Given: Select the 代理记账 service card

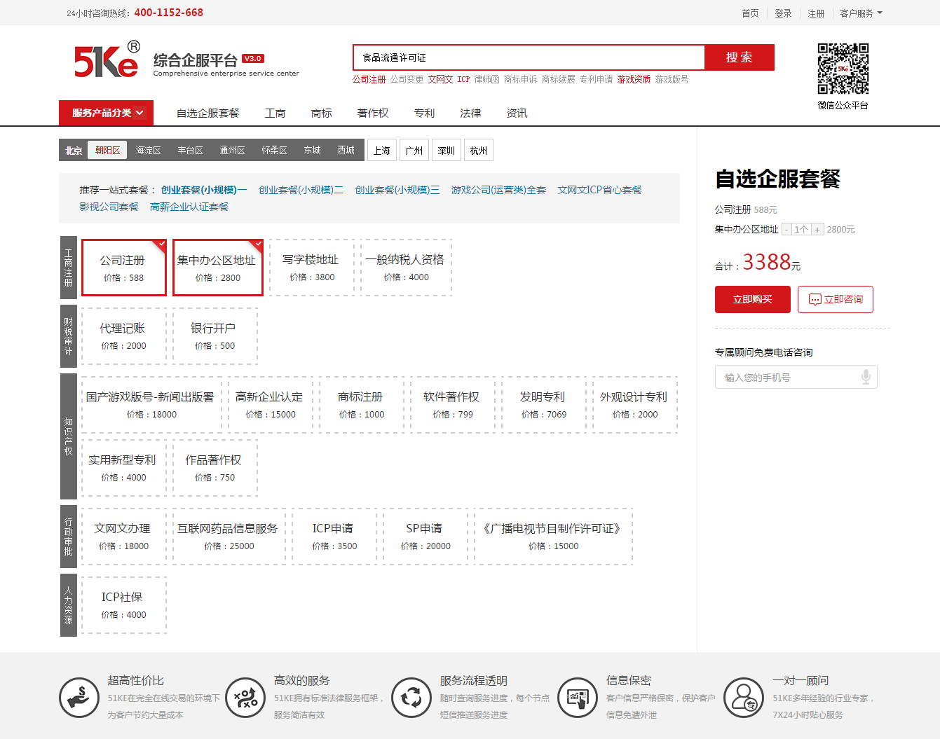Looking at the screenshot, I should 124,336.
